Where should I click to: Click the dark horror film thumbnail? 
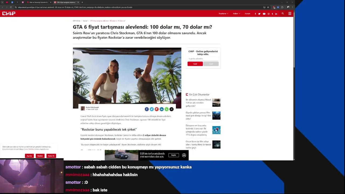[216, 144]
